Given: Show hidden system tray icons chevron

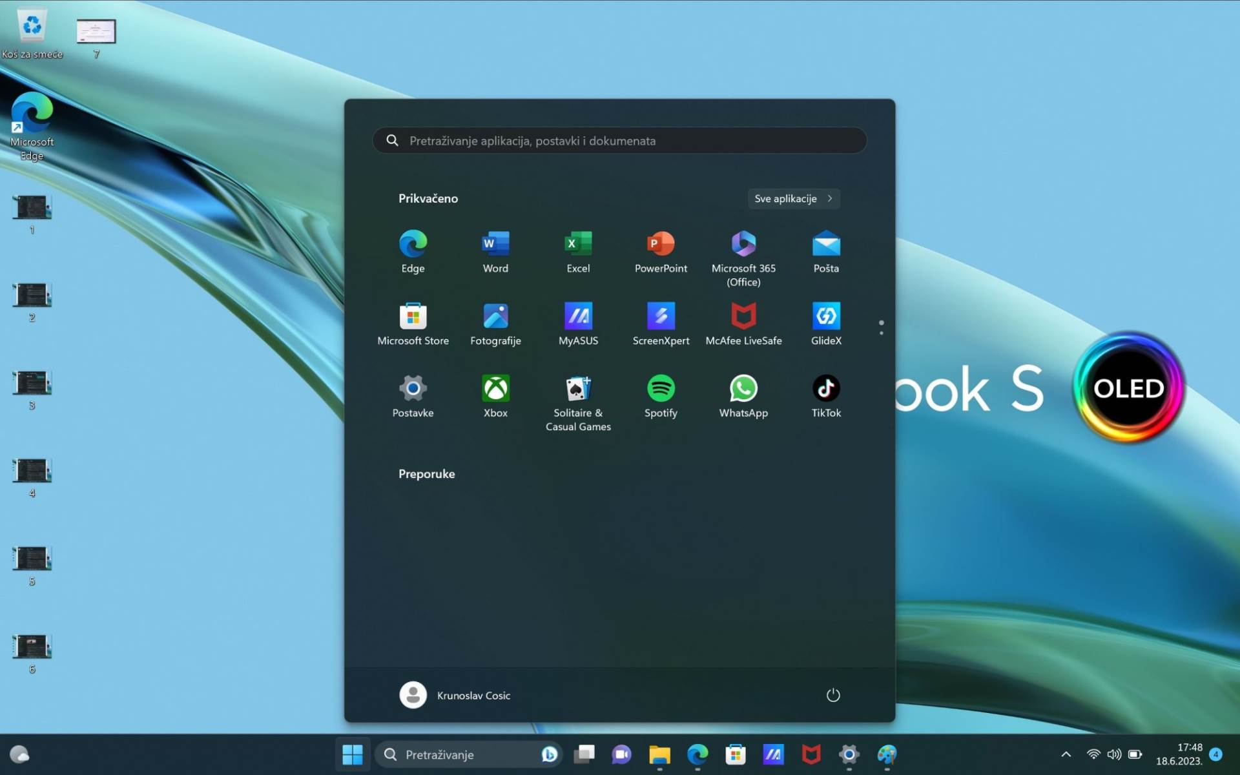Looking at the screenshot, I should [x=1066, y=754].
